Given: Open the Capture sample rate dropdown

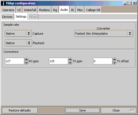Looking at the screenshot, I should (x=18, y=34).
